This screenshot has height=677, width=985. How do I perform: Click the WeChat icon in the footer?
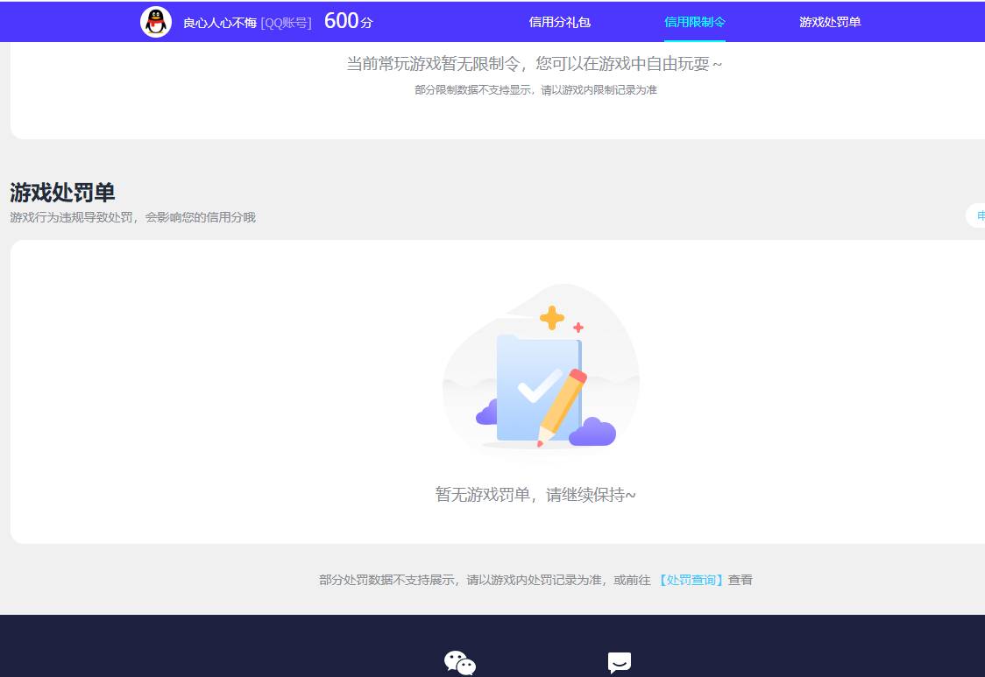(459, 663)
